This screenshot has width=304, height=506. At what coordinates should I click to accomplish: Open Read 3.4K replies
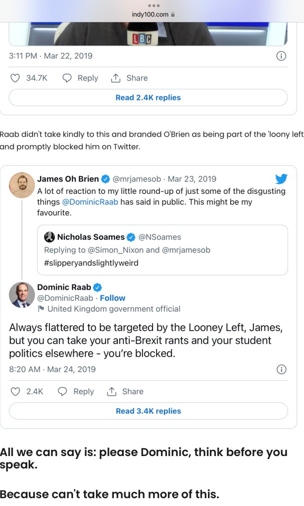[148, 411]
